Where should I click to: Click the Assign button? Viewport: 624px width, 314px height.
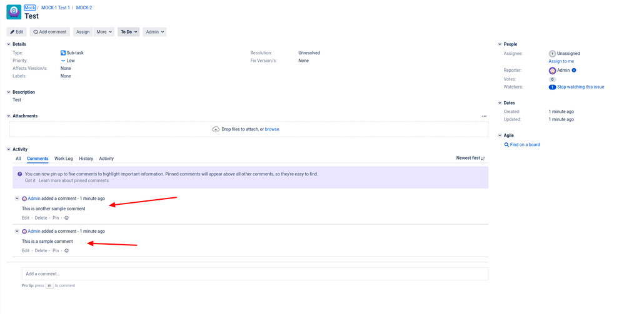(83, 32)
